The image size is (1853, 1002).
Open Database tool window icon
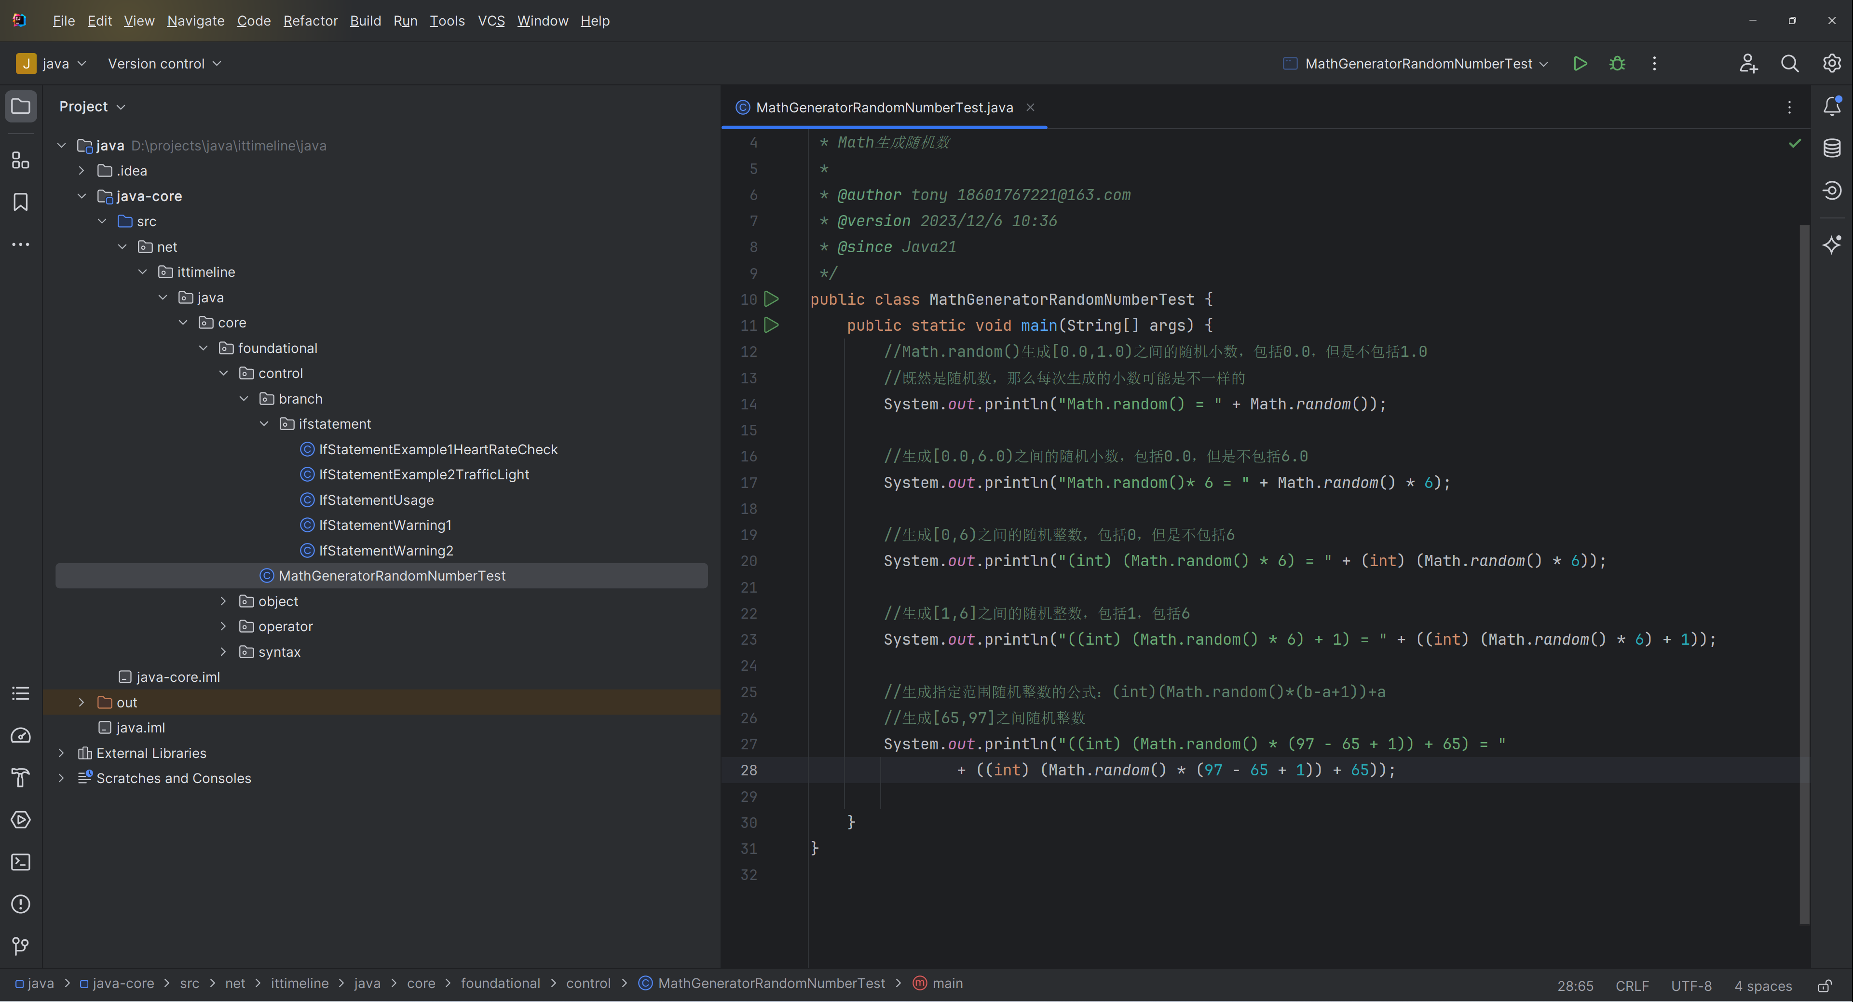1832,148
